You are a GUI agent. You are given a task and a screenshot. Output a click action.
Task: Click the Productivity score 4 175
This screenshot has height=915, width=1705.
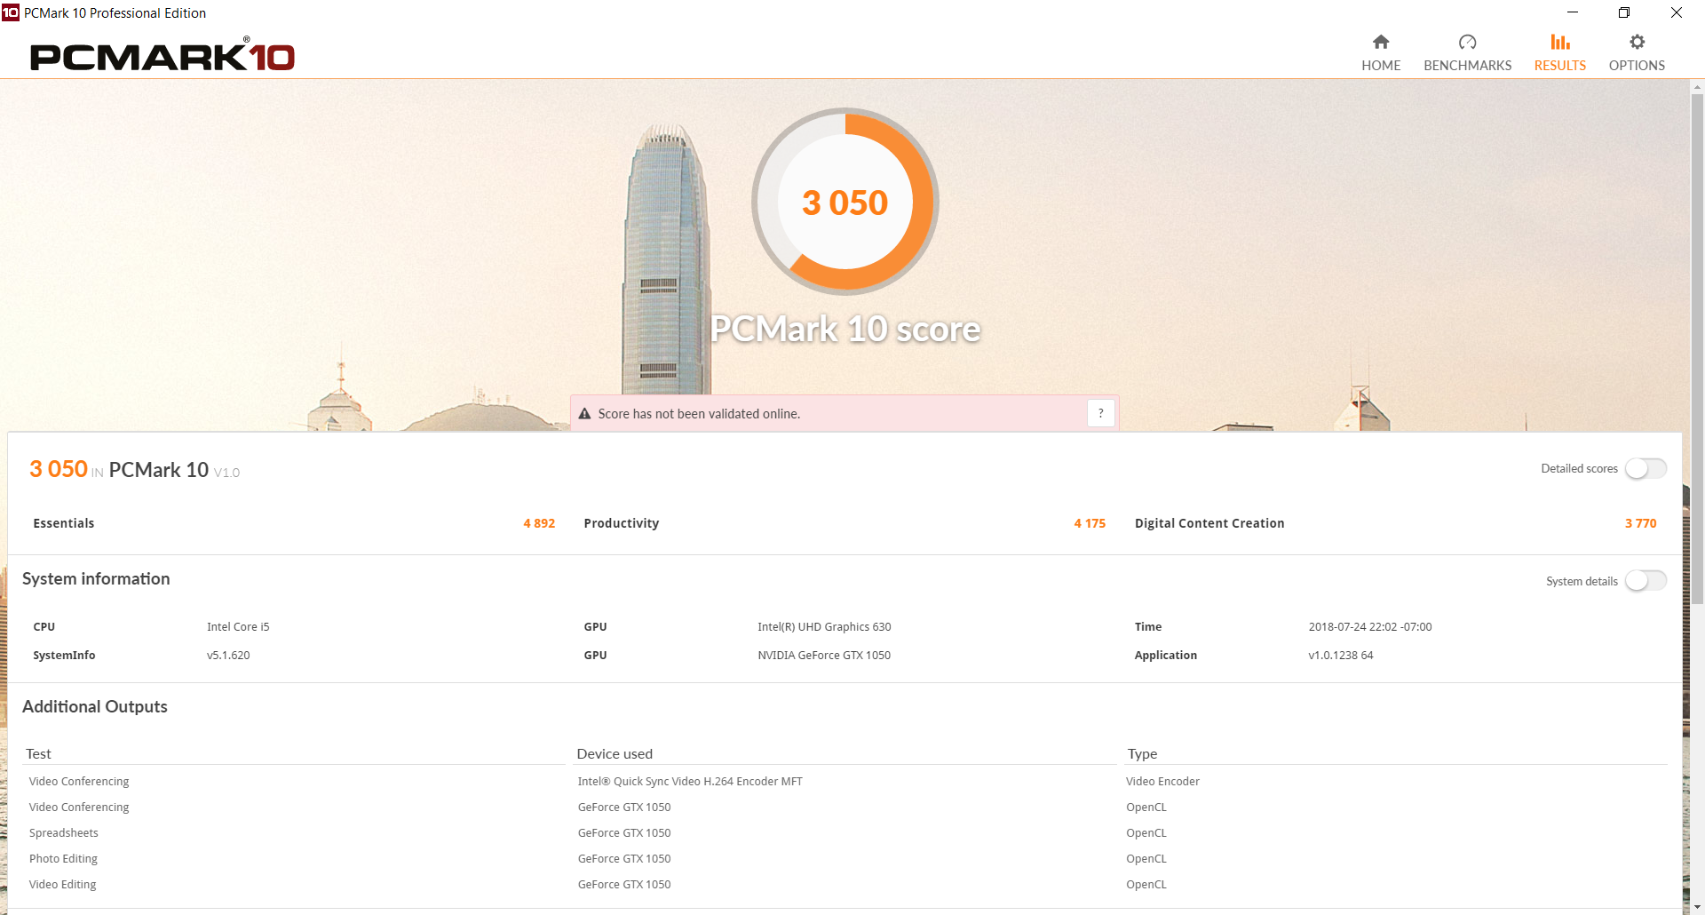[1090, 523]
